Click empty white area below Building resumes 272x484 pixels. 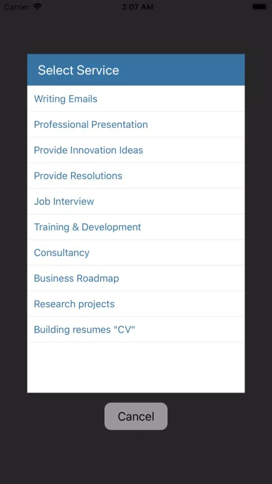pos(136,367)
